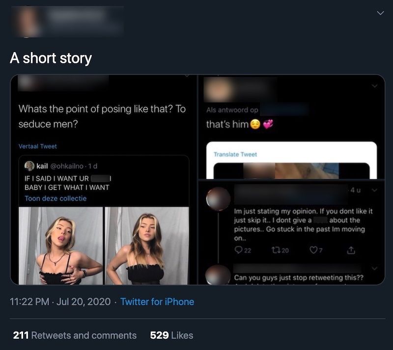The height and width of the screenshot is (350, 393).
Task: Click kail's small profile avatar
Action: click(29, 165)
